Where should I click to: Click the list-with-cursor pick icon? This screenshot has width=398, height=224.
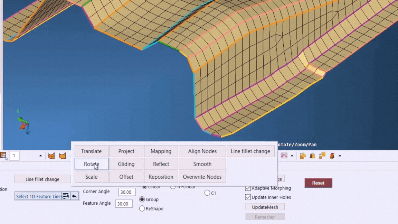pyautogui.click(x=65, y=196)
